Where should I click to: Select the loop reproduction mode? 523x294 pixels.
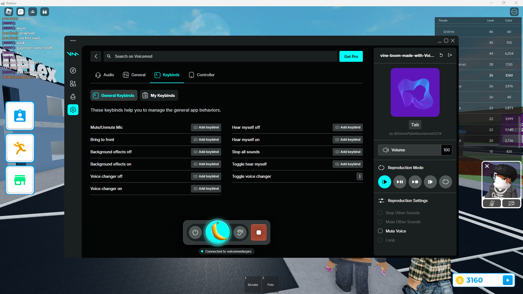click(x=446, y=182)
